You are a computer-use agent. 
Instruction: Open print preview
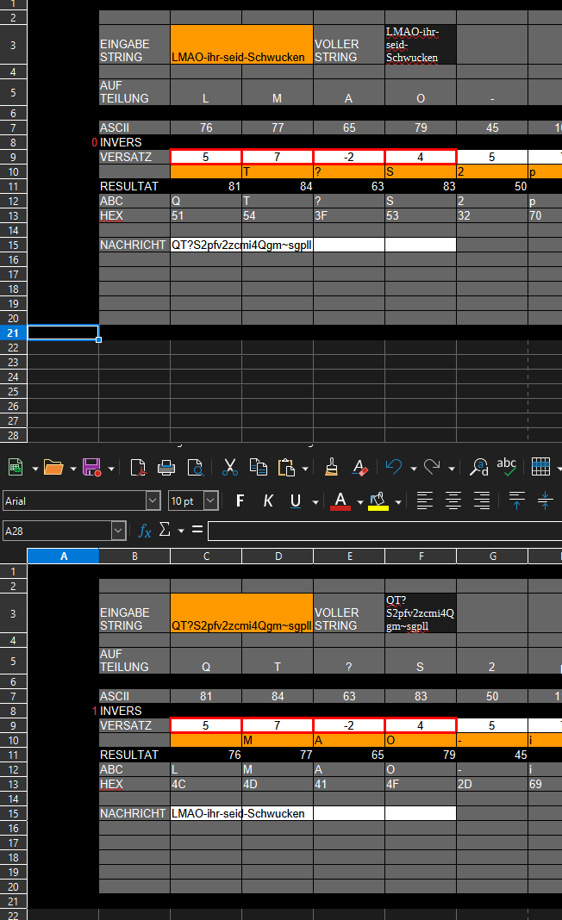195,468
